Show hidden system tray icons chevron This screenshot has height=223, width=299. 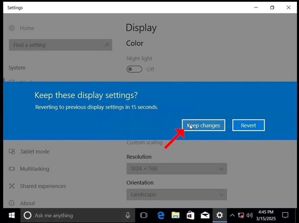[232, 215]
